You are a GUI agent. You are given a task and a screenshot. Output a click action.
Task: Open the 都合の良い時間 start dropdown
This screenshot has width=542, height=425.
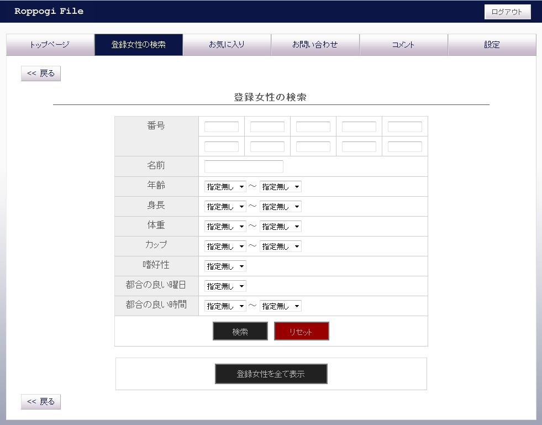[x=225, y=306]
